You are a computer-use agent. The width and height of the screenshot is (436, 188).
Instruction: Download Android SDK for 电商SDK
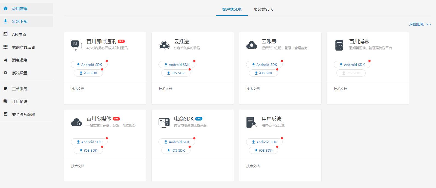[x=177, y=142]
